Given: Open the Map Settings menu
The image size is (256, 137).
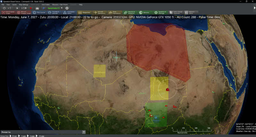Looking at the screenshot, I should pyautogui.click(x=23, y=4).
